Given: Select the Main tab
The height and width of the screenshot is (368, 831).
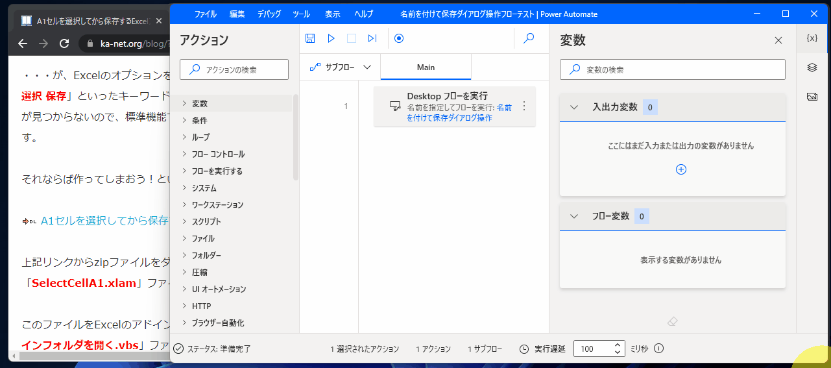Looking at the screenshot, I should 426,67.
